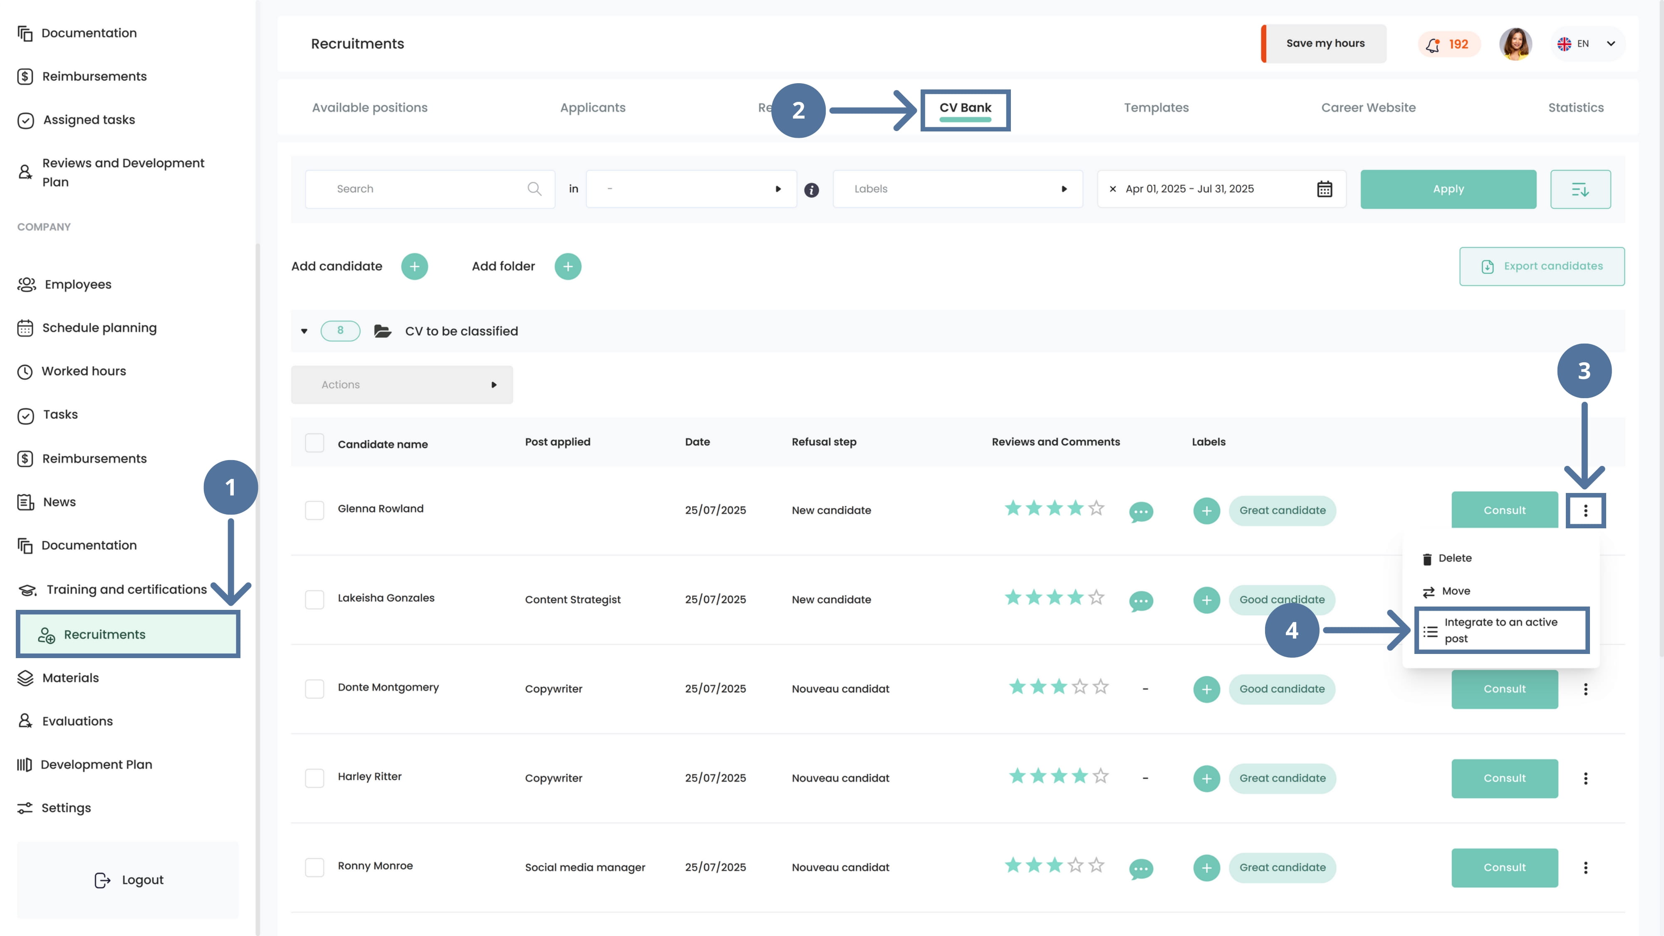Click the Save my hours button

click(x=1324, y=43)
